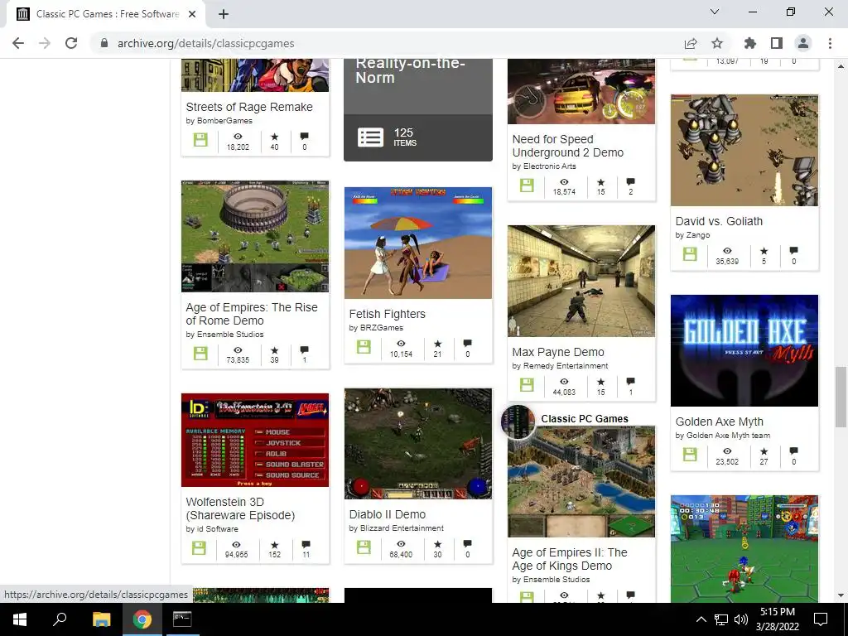This screenshot has width=848, height=636.
Task: Click site lock icon in address bar
Action: (104, 43)
